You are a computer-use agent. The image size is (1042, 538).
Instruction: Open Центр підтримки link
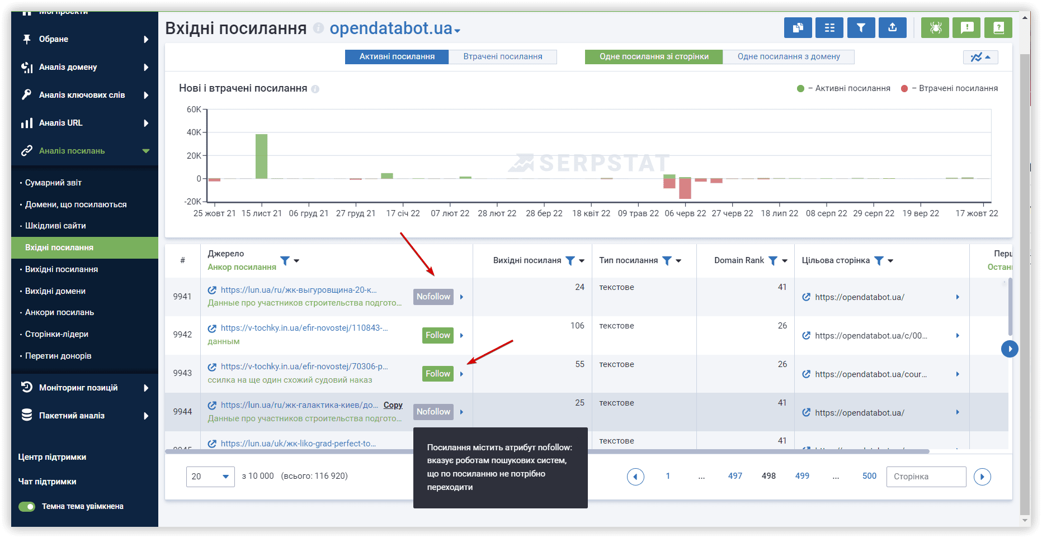click(x=52, y=457)
